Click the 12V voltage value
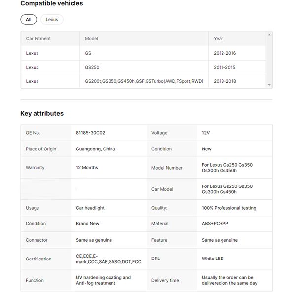 click(x=206, y=133)
